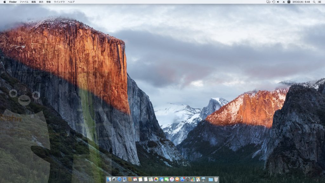This screenshot has width=325, height=183.
Task: Open Maps icon in Dock
Action: point(151,179)
